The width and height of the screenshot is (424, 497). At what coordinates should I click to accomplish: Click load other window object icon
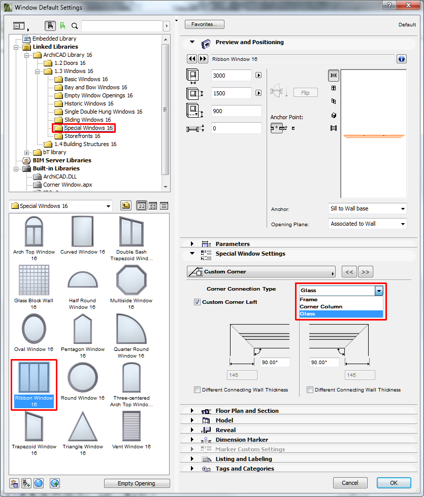point(26,483)
